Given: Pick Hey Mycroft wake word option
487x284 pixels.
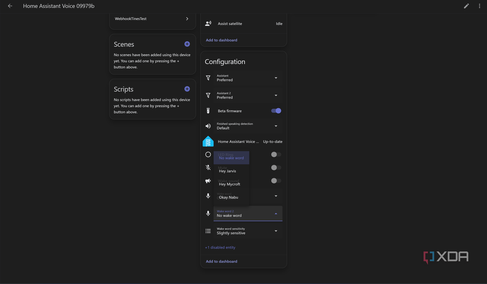Looking at the screenshot, I should [229, 184].
